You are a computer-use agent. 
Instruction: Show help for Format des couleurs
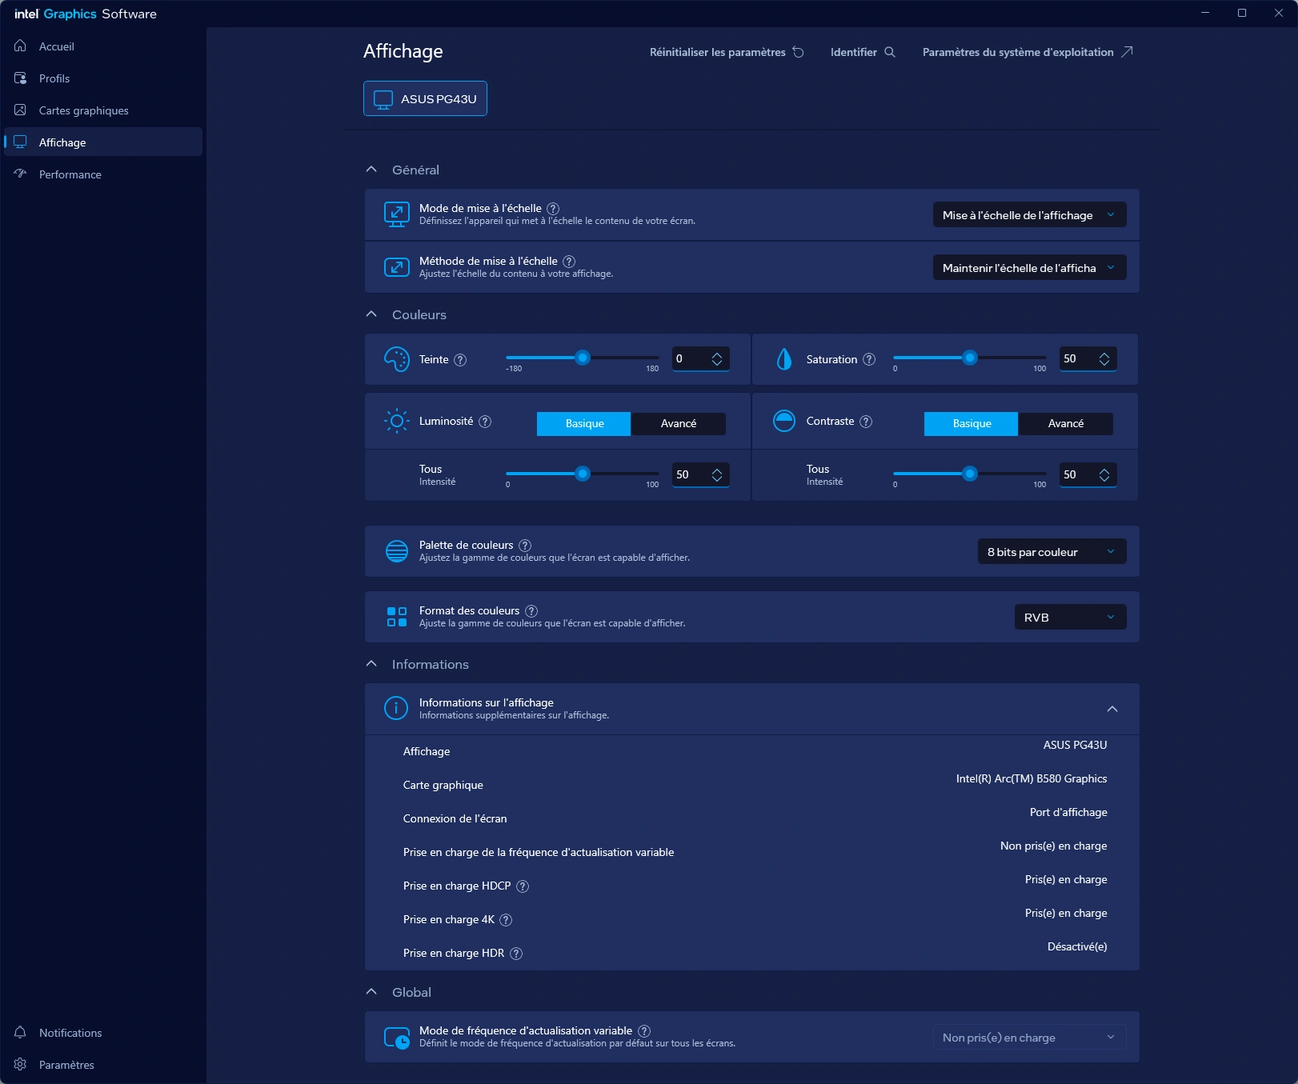click(531, 611)
